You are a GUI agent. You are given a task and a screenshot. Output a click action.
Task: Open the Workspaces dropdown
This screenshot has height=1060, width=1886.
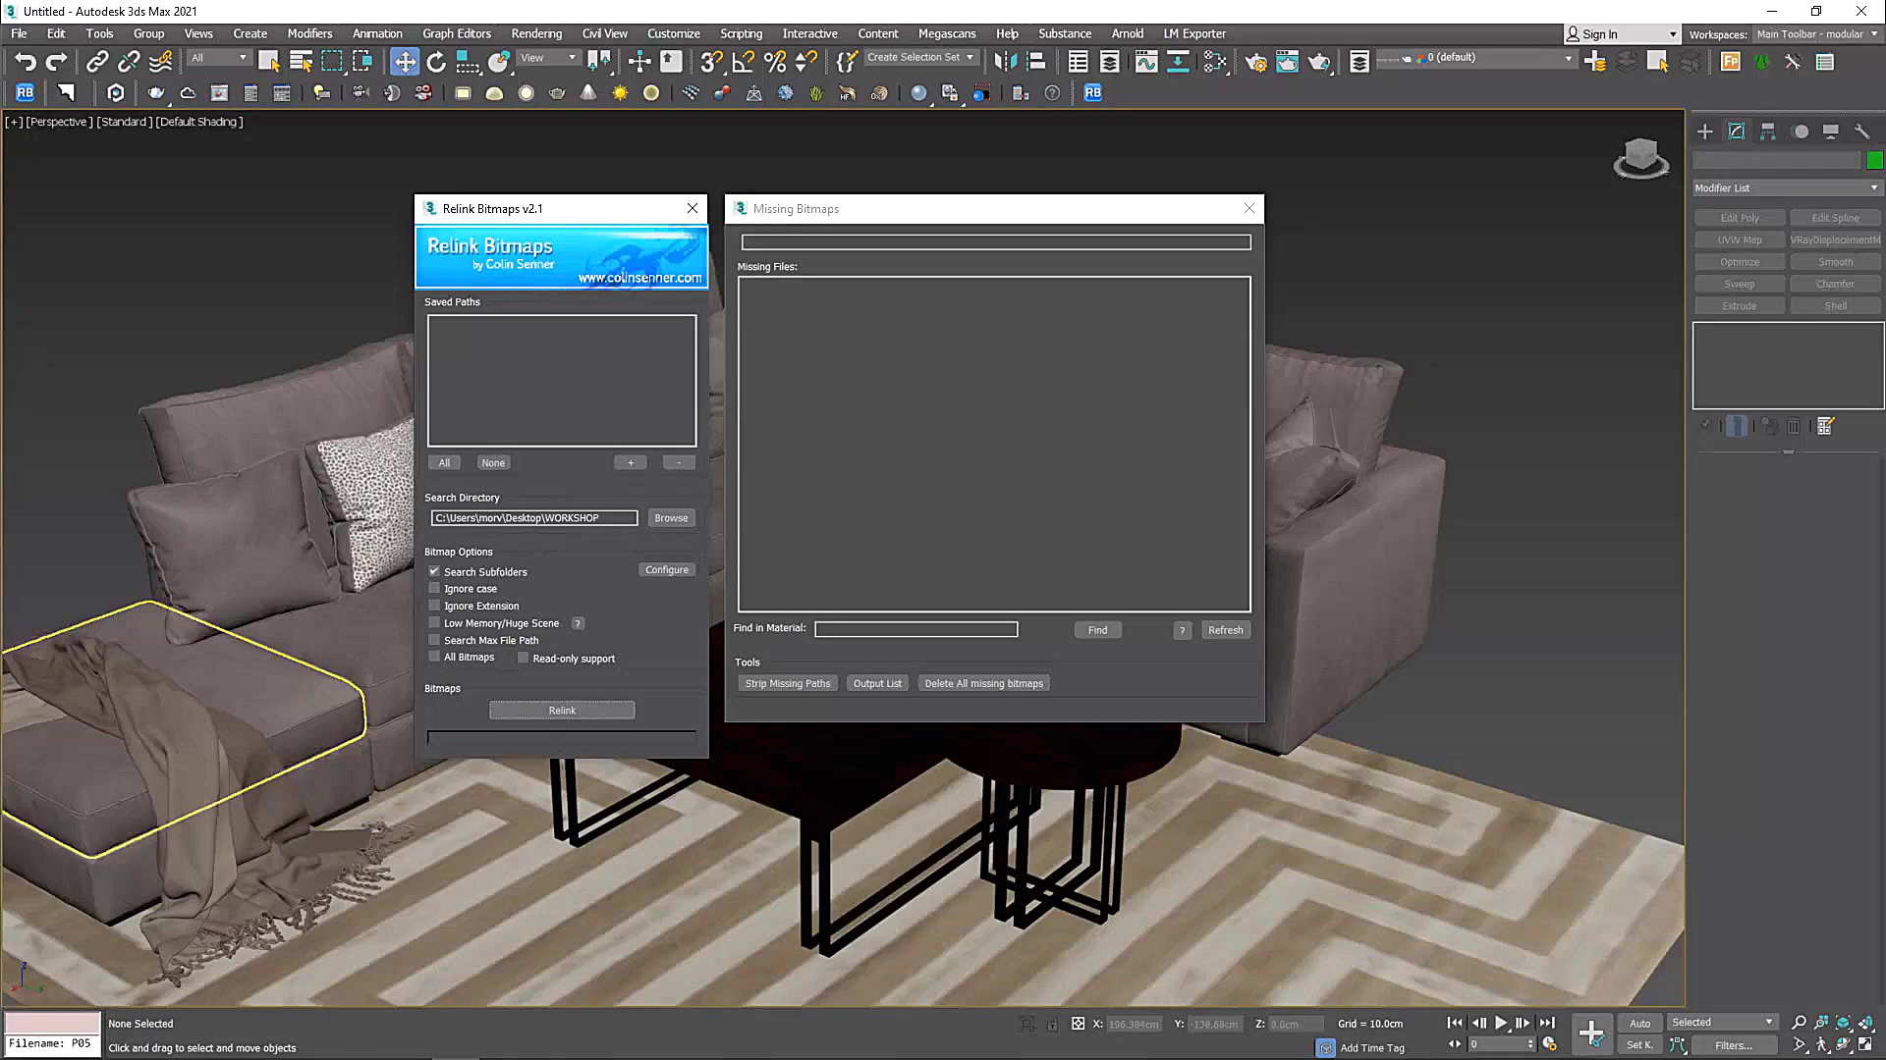pos(1816,34)
